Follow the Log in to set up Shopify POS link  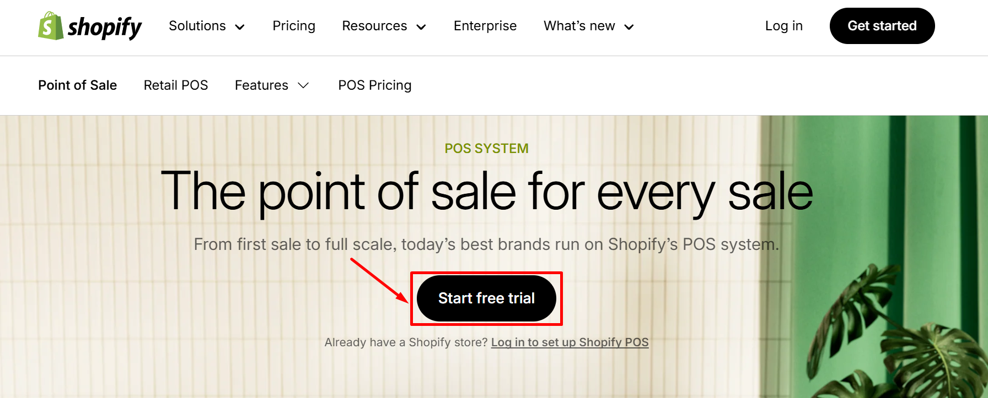coord(570,342)
